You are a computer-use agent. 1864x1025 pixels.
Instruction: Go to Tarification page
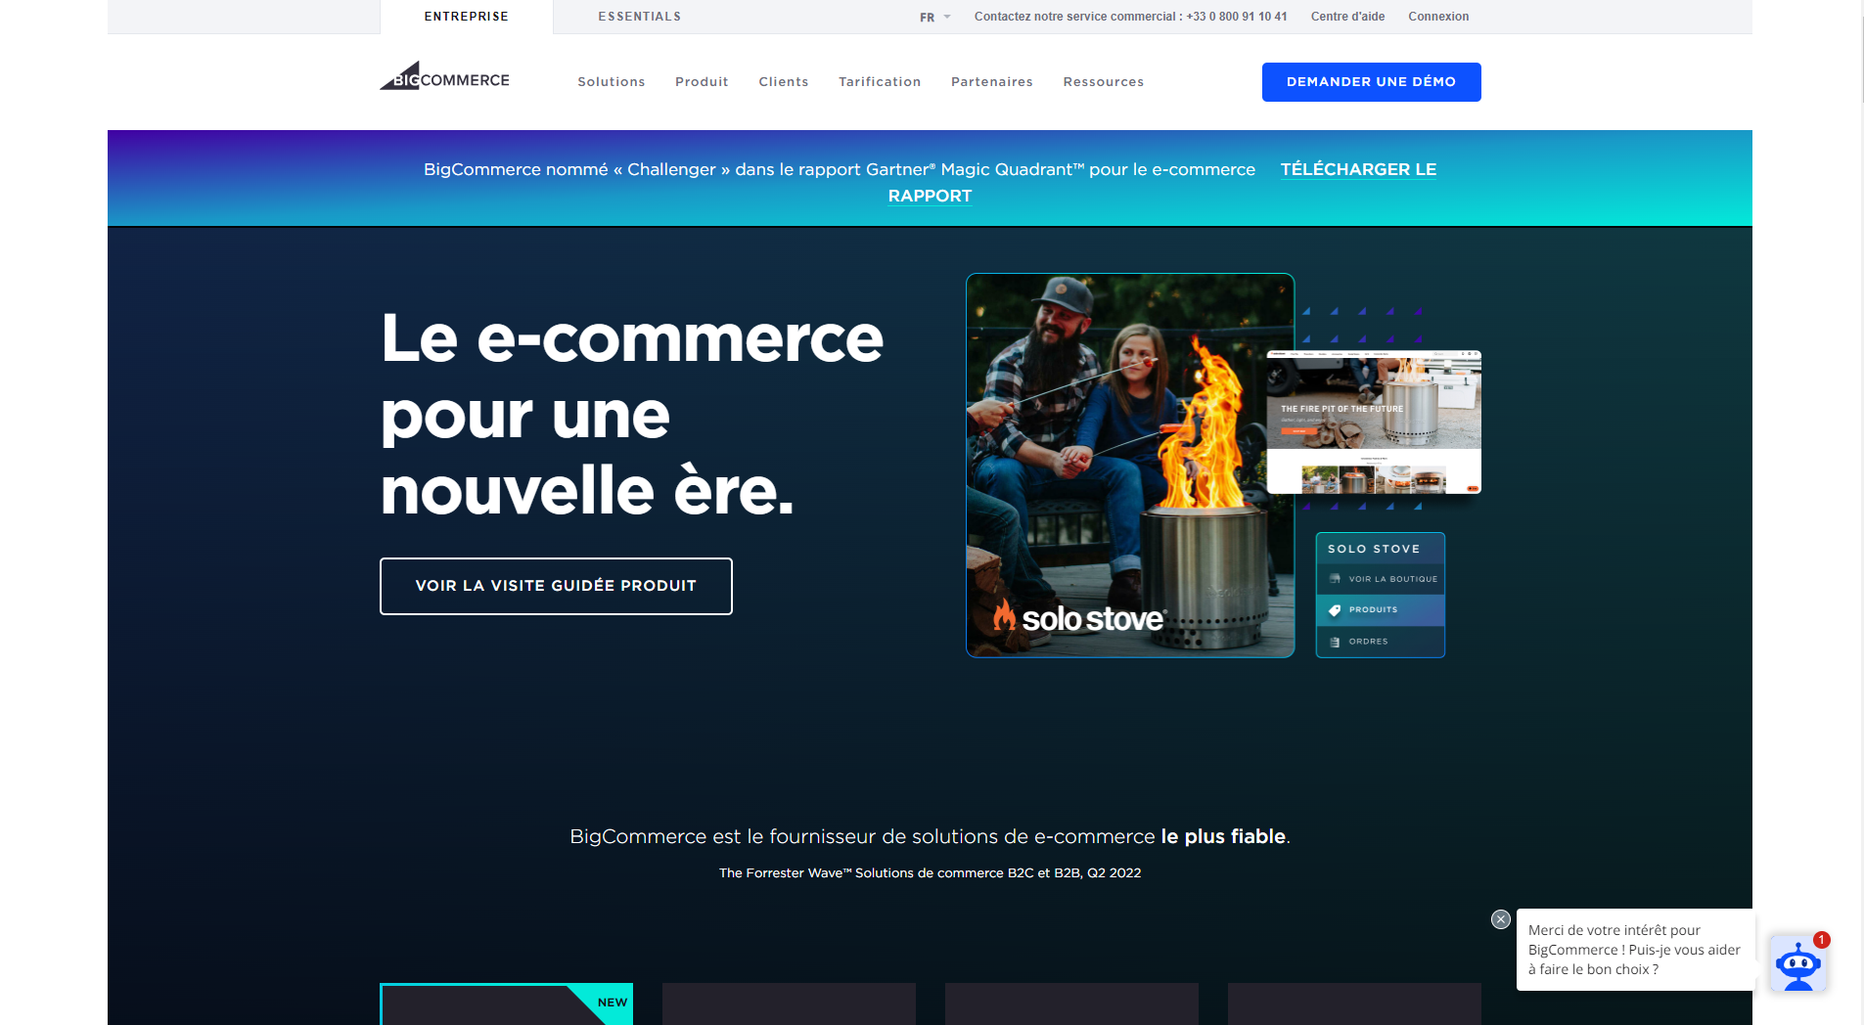880,82
